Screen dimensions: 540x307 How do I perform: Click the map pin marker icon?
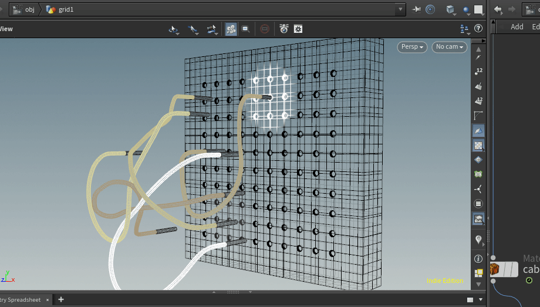[478, 239]
